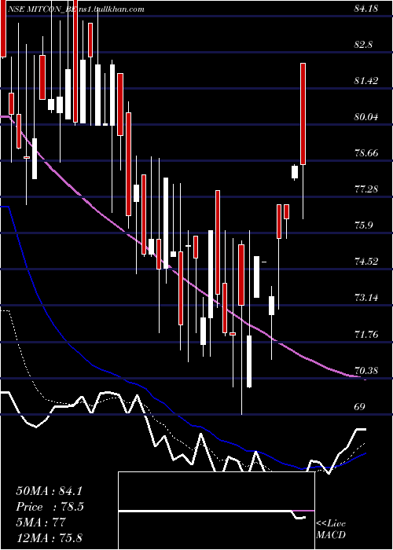Image resolution: width=393 pixels, height=550 pixels.
Task: Click the 5MA : 77 readout
Action: (x=41, y=522)
